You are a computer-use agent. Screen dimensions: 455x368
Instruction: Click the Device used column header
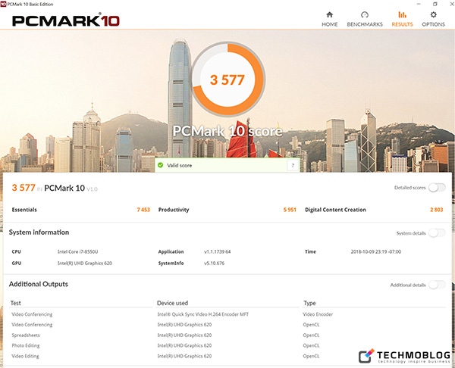point(173,303)
